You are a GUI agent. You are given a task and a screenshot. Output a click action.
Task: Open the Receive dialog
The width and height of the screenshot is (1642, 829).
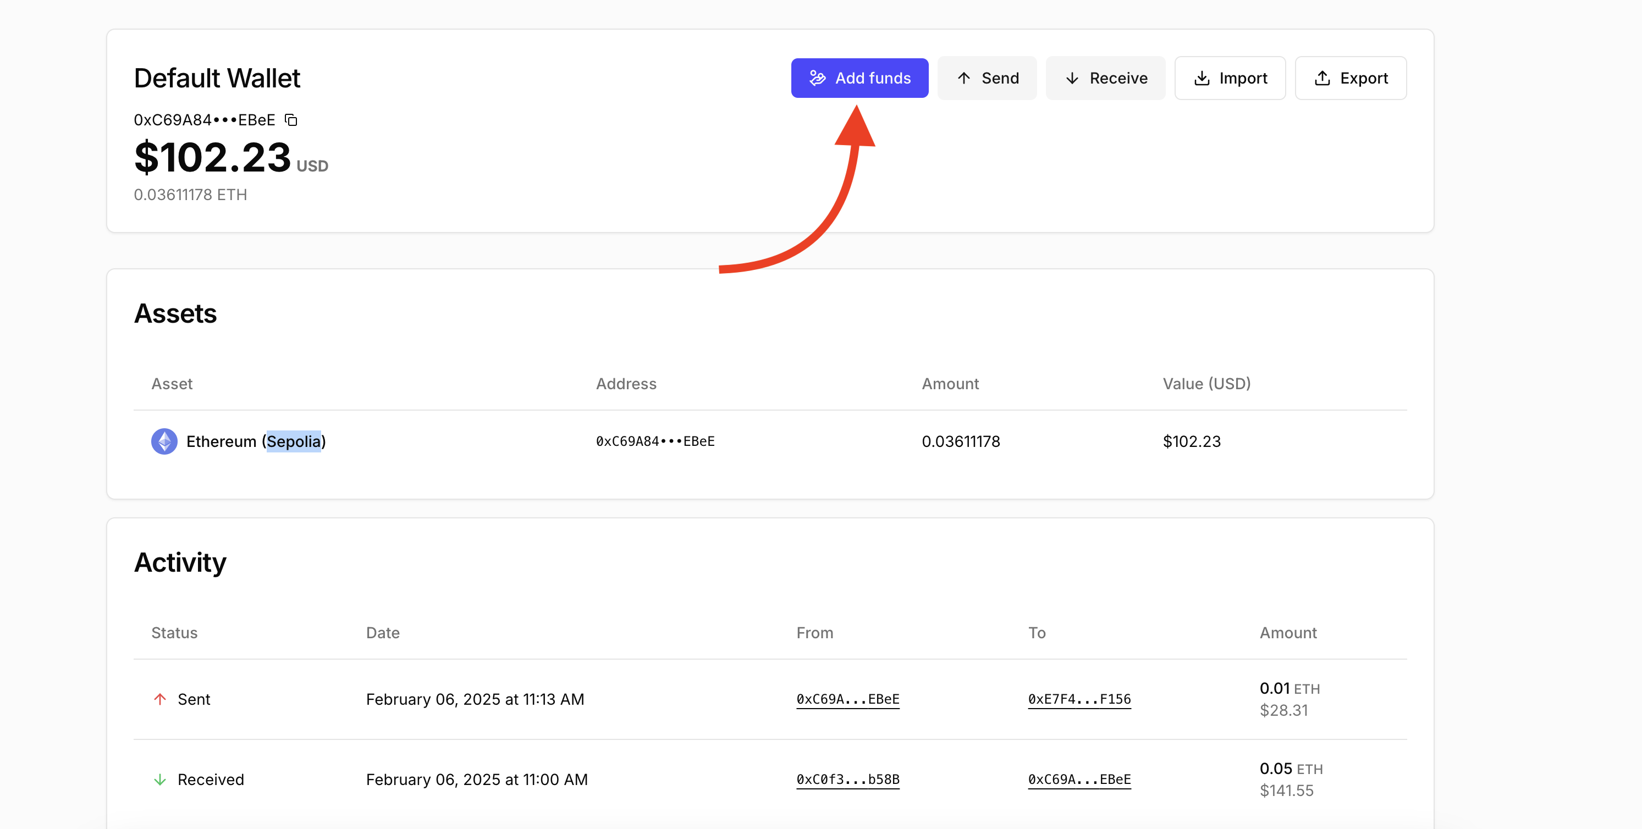(x=1105, y=78)
